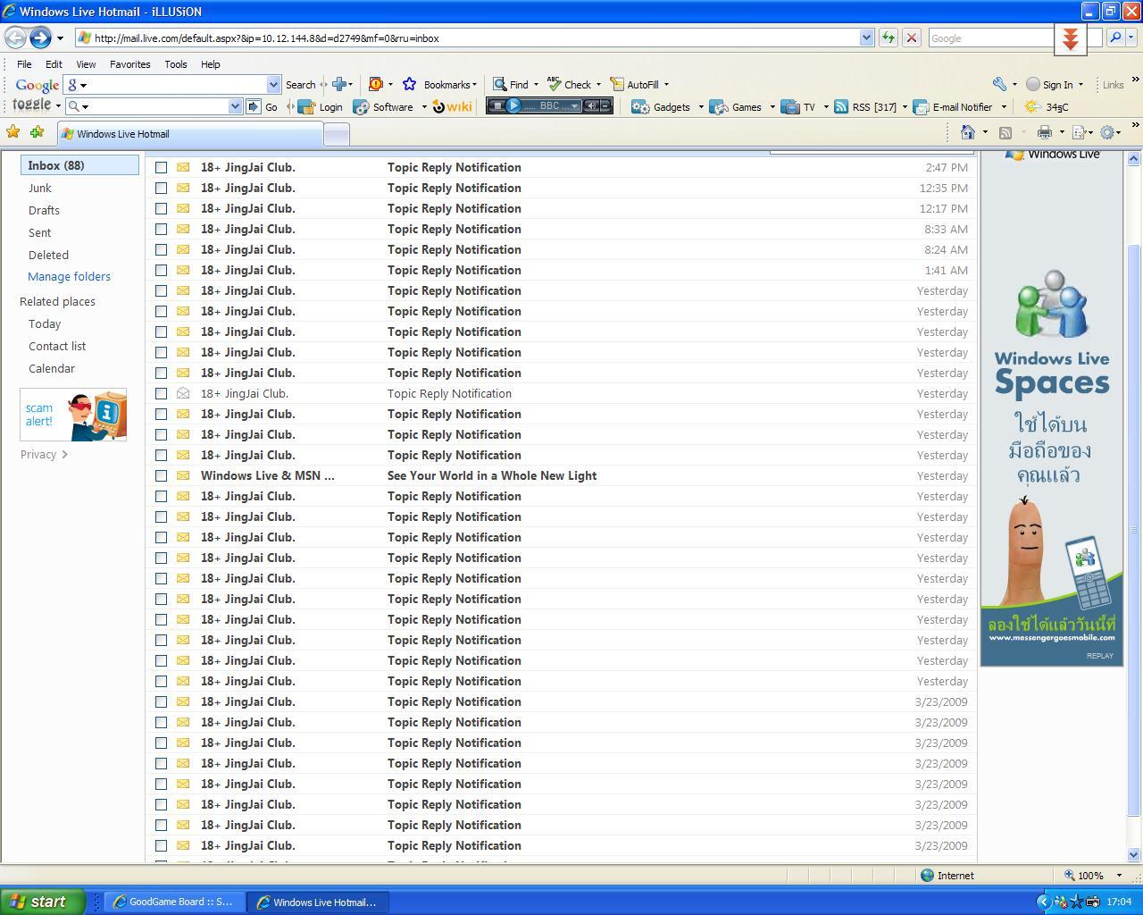
Task: Tick checkbox for the 8:33 AM email
Action: pos(161,229)
